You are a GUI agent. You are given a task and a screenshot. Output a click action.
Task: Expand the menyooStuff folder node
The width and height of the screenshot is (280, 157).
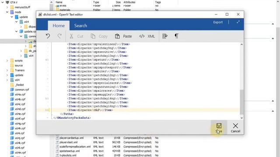pyautogui.click(x=7, y=7)
